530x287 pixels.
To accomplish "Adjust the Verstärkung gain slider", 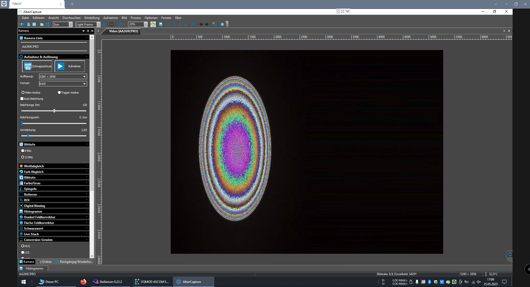I will [x=54, y=136].
